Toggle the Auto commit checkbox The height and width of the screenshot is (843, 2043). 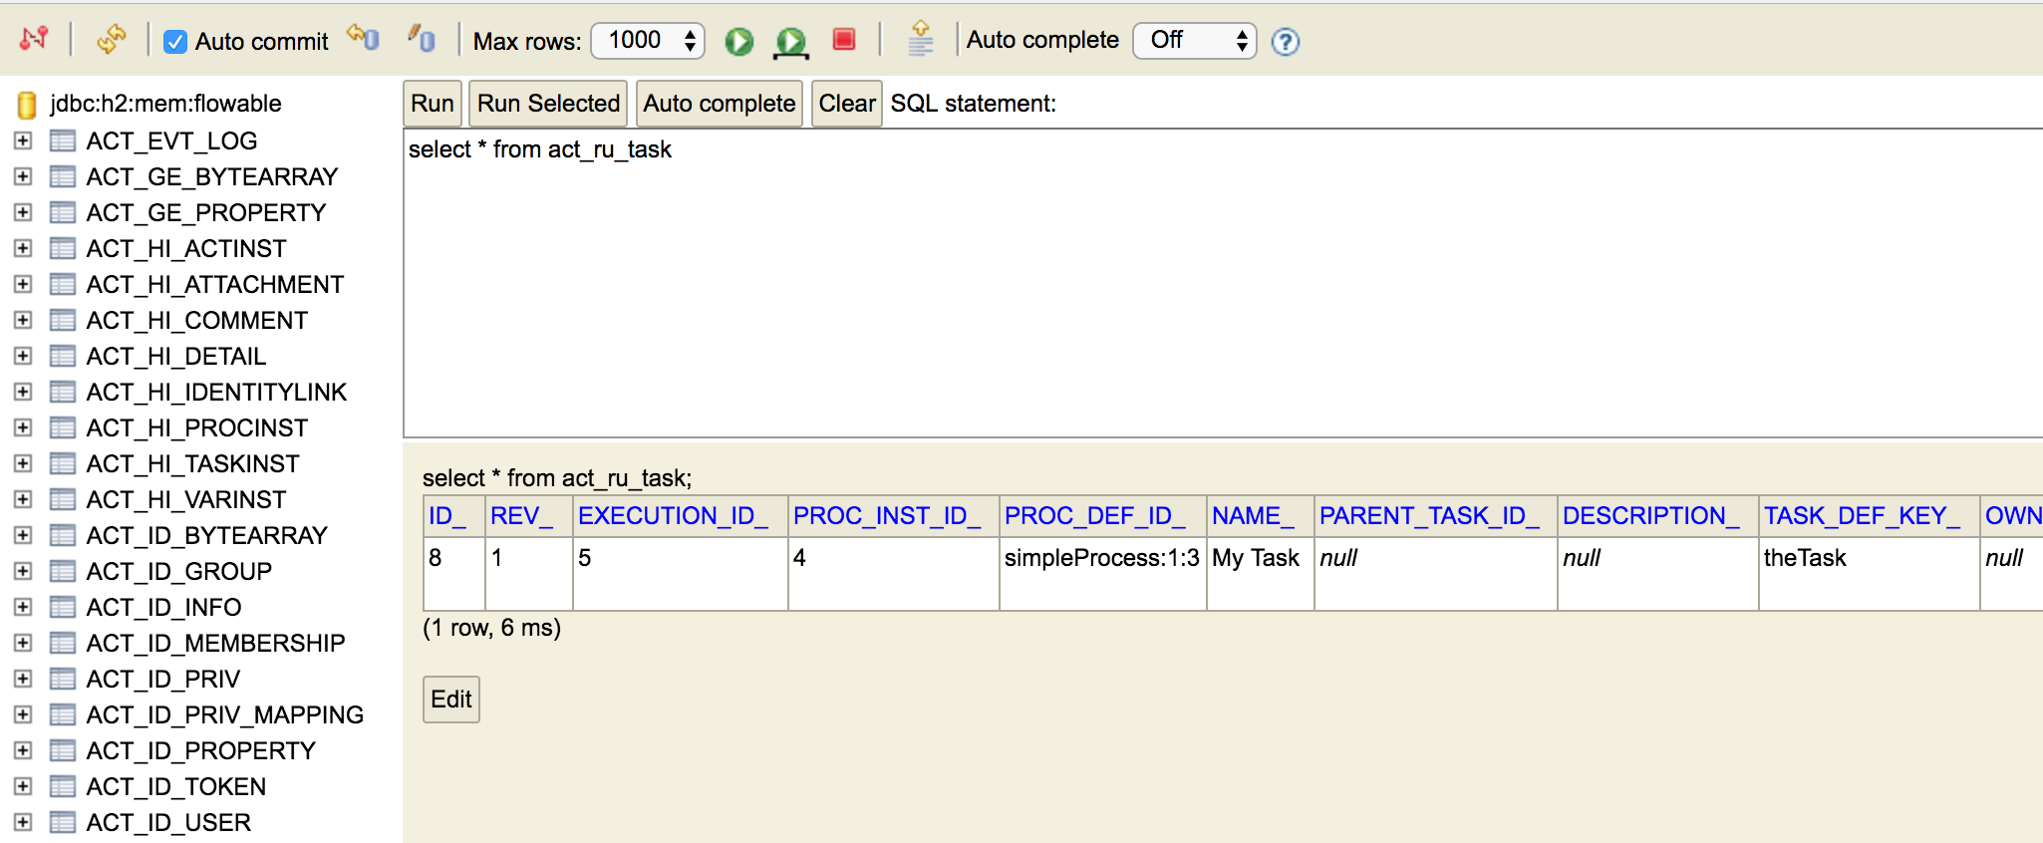[175, 42]
